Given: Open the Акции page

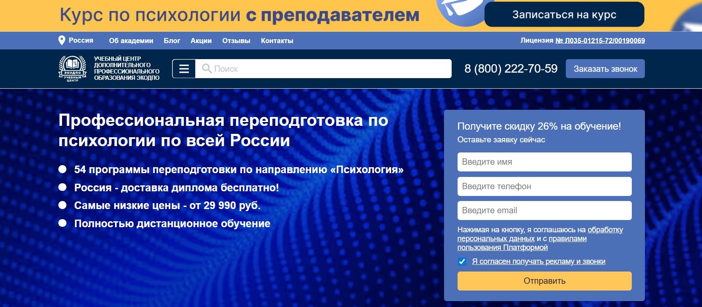Looking at the screenshot, I should tap(201, 41).
